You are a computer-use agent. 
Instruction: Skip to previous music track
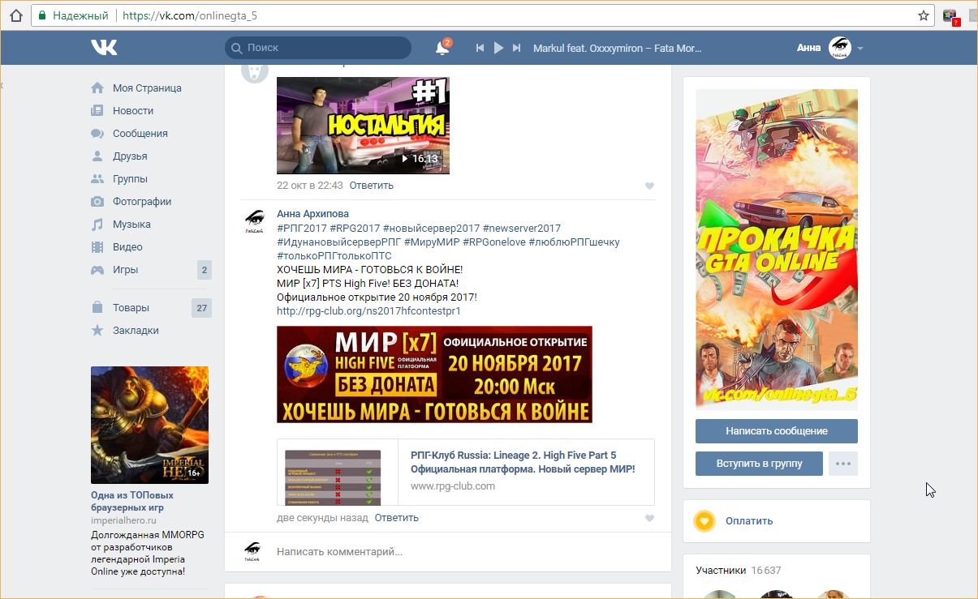pos(480,49)
